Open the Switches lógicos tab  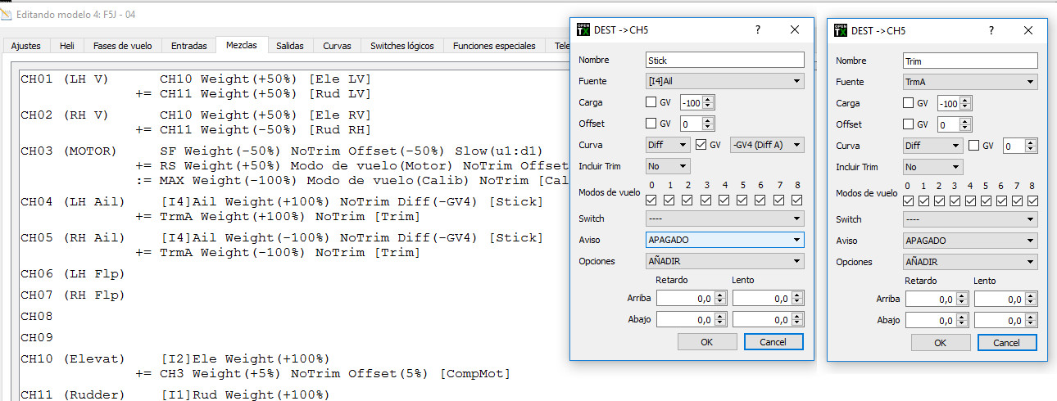pos(402,46)
